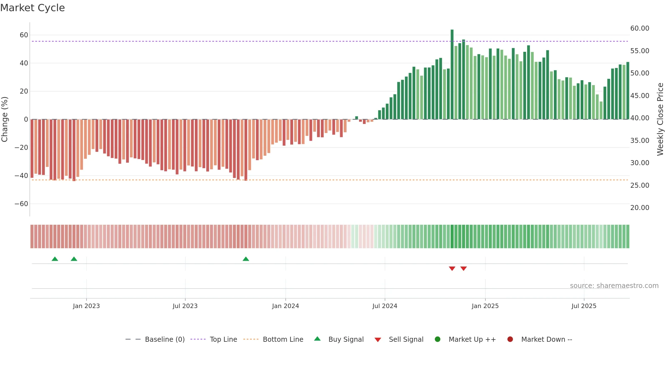This screenshot has height=376, width=668.
Task: Click the last green bar at chart's right edge
Action: click(x=628, y=91)
